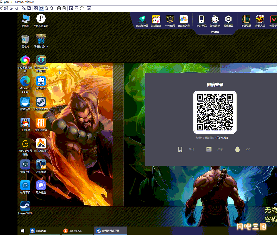Open 游戏助手 mini icon

41,83
